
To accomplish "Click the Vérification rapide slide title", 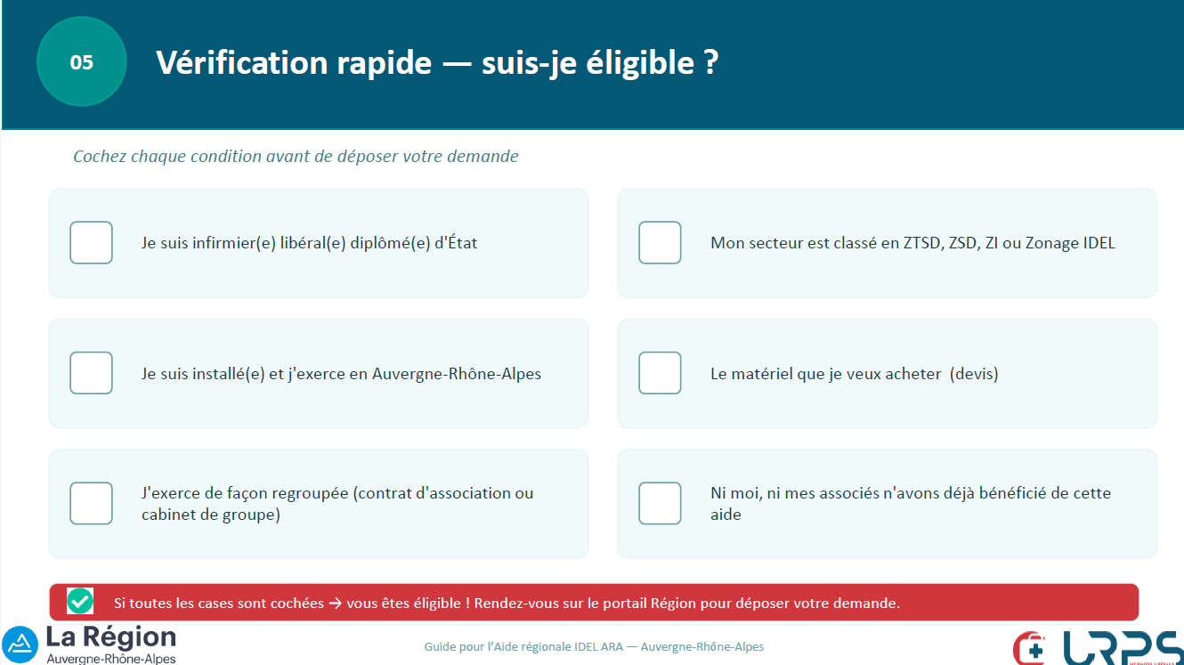I will coord(437,62).
